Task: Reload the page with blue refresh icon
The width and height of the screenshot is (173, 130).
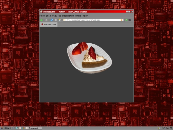Action: 52,20
